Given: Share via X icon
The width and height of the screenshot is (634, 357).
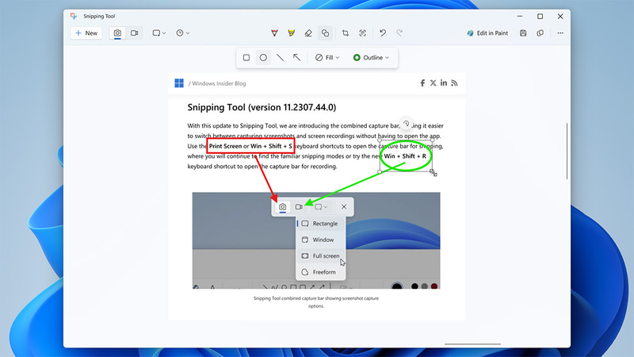Looking at the screenshot, I should pyautogui.click(x=433, y=83).
